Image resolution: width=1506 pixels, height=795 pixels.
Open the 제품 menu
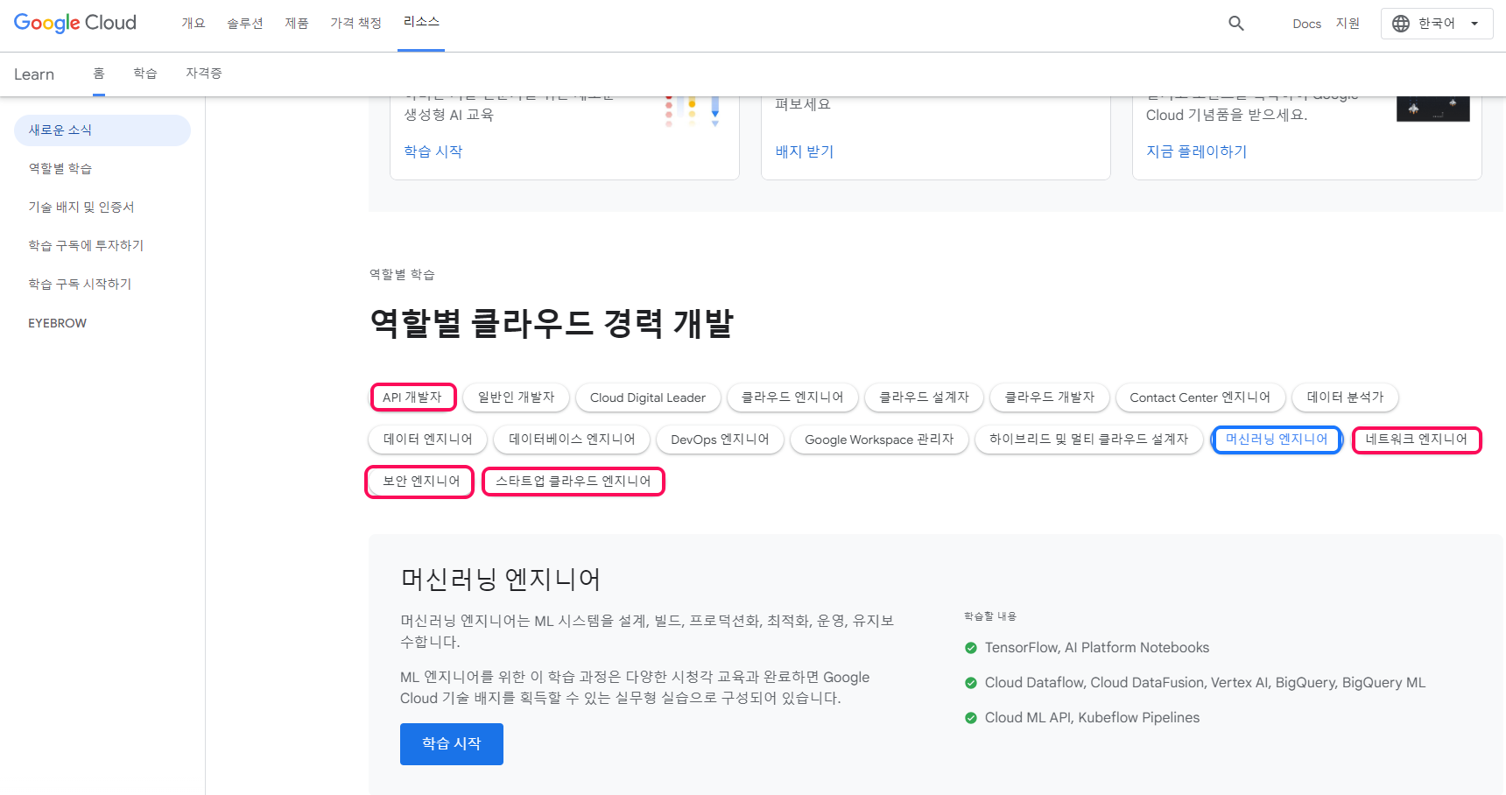(297, 24)
